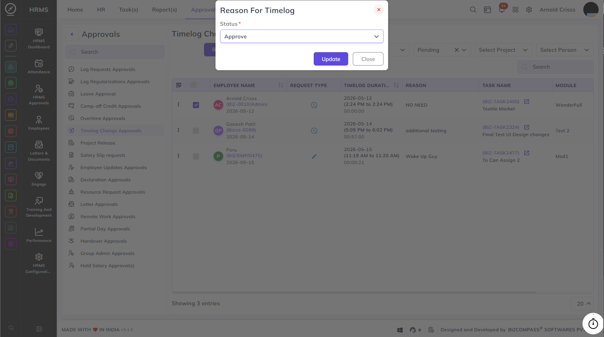Open the apps grid icon in top bar
Image resolution: width=604 pixels, height=337 pixels.
point(515,10)
